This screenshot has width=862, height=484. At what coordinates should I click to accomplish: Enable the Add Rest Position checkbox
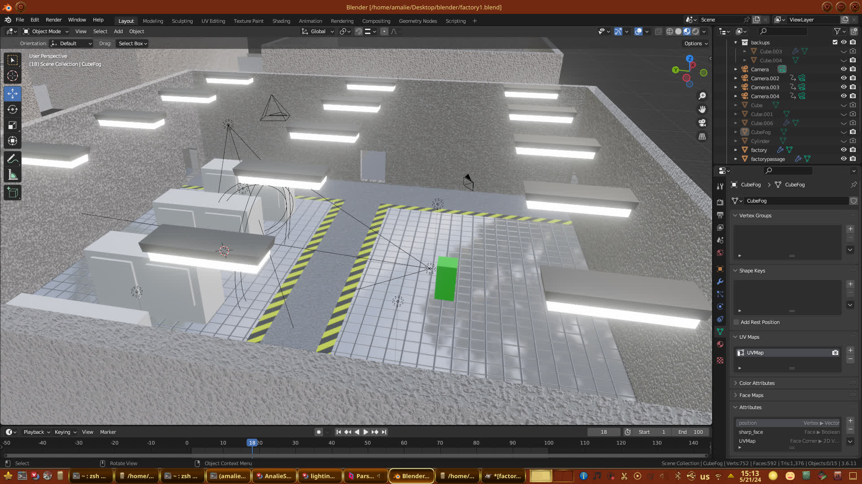tap(736, 322)
